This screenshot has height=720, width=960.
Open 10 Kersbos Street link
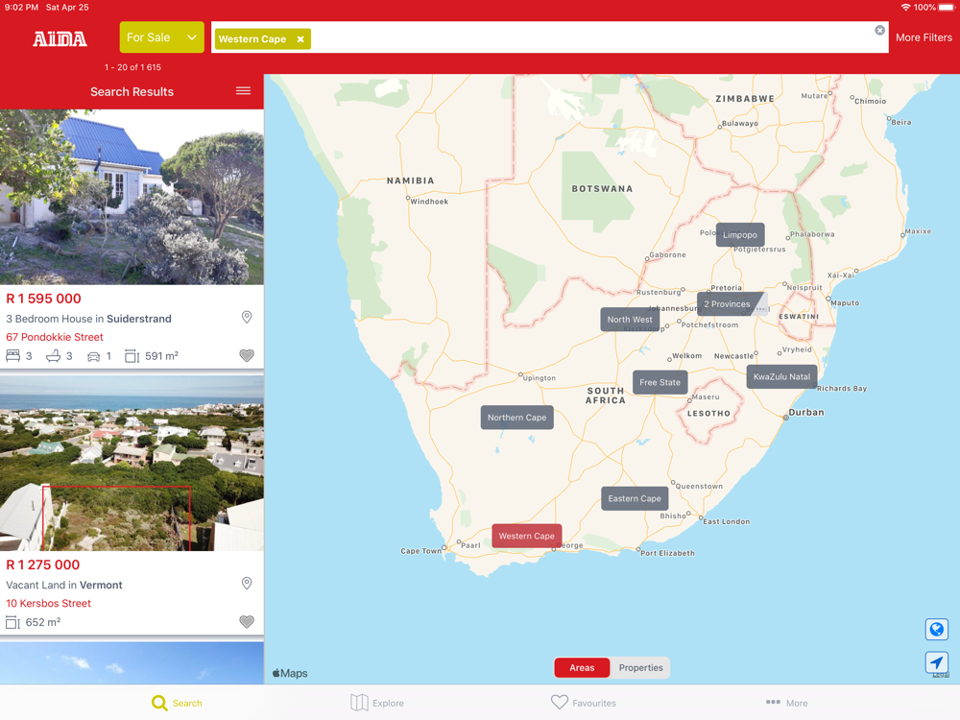point(48,604)
